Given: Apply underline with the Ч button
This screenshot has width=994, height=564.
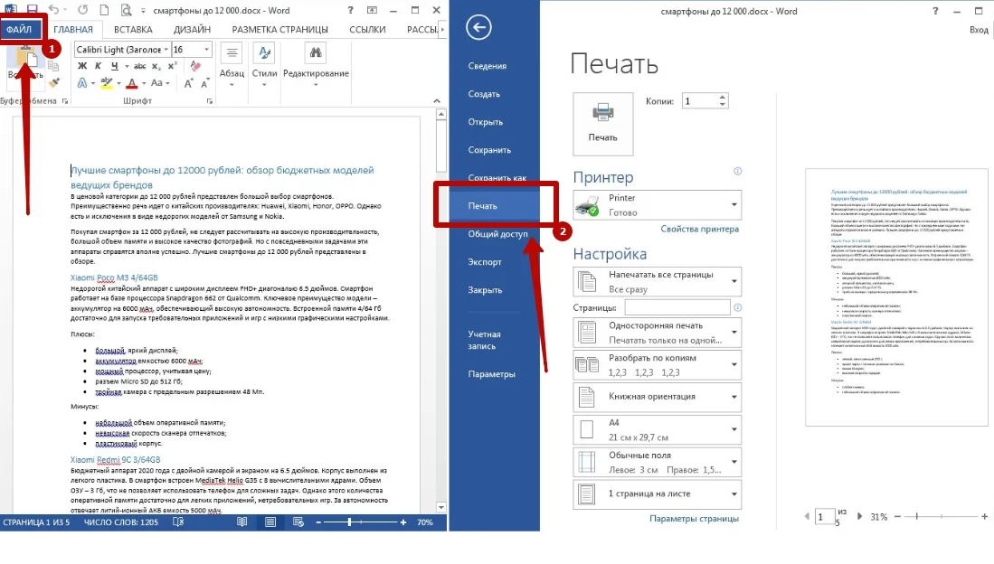Looking at the screenshot, I should (114, 66).
